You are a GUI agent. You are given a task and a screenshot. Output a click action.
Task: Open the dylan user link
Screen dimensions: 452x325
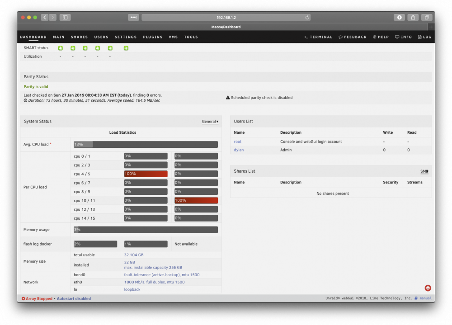[239, 150]
